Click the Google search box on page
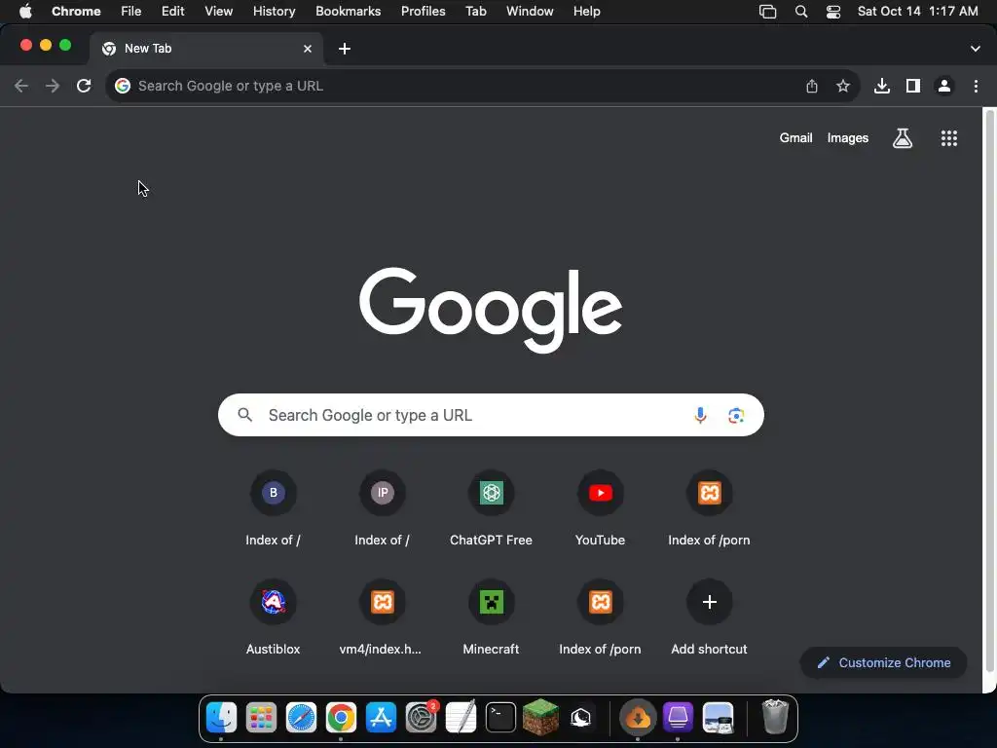 [x=491, y=415]
